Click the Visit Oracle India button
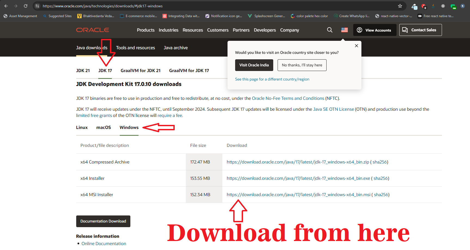The image size is (470, 250). point(254,65)
